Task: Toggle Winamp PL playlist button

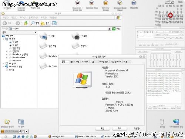Action: (181, 38)
